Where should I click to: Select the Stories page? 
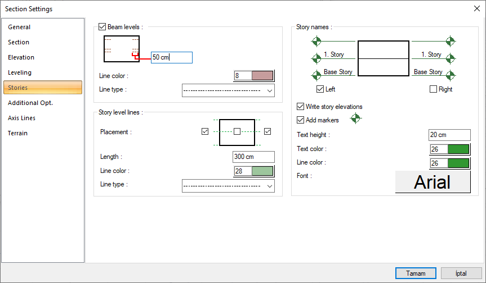(43, 88)
